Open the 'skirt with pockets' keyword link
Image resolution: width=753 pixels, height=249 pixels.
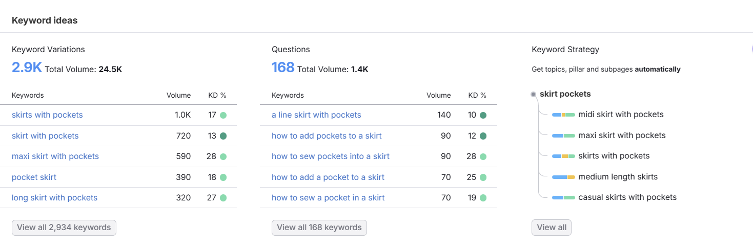coord(45,136)
